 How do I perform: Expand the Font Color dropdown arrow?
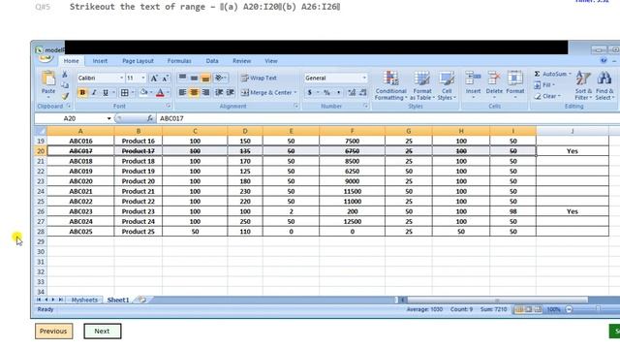click(x=168, y=93)
